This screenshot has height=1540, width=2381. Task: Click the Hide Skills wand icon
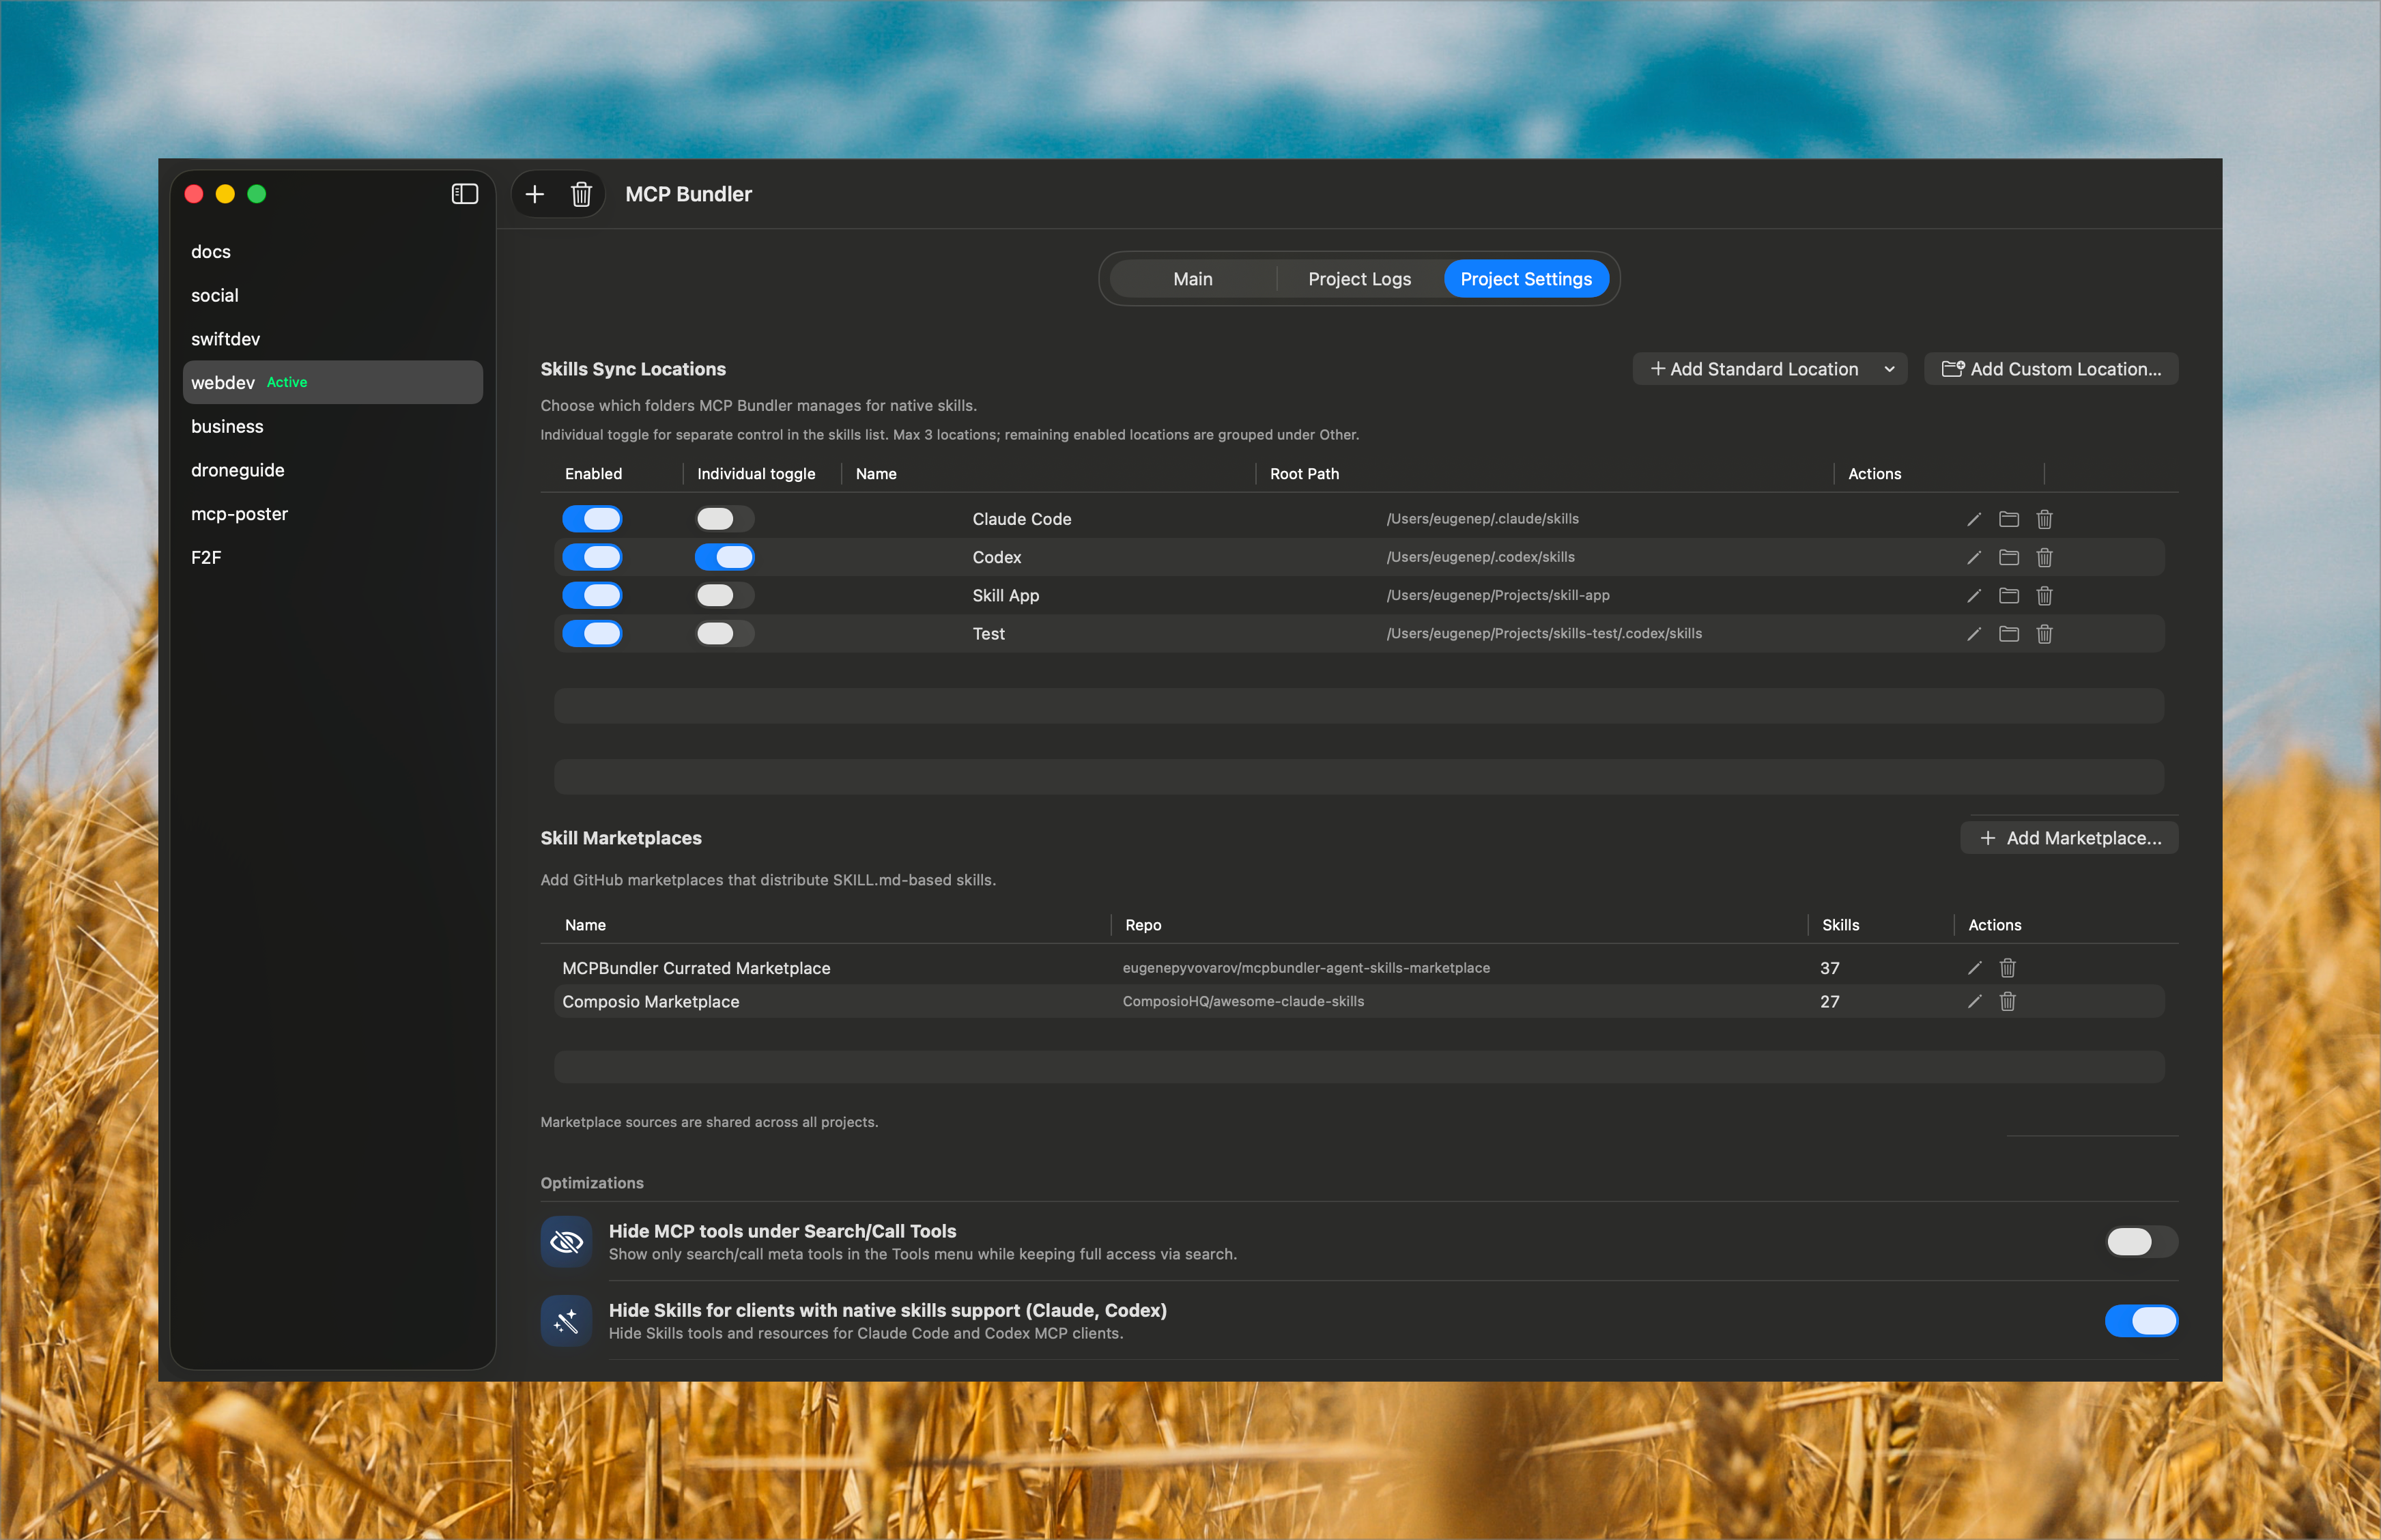[x=567, y=1321]
